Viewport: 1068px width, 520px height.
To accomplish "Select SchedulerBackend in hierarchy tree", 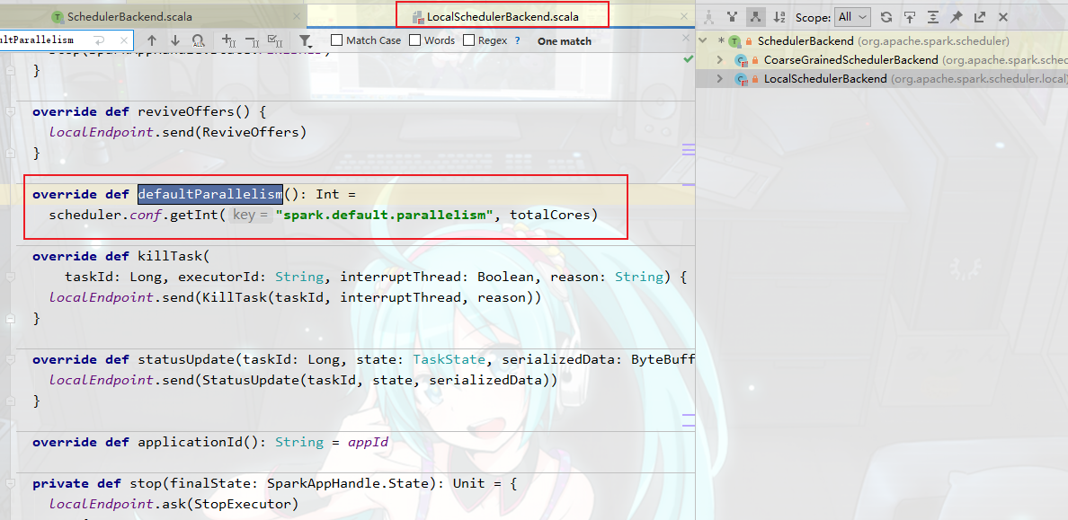I will (805, 41).
